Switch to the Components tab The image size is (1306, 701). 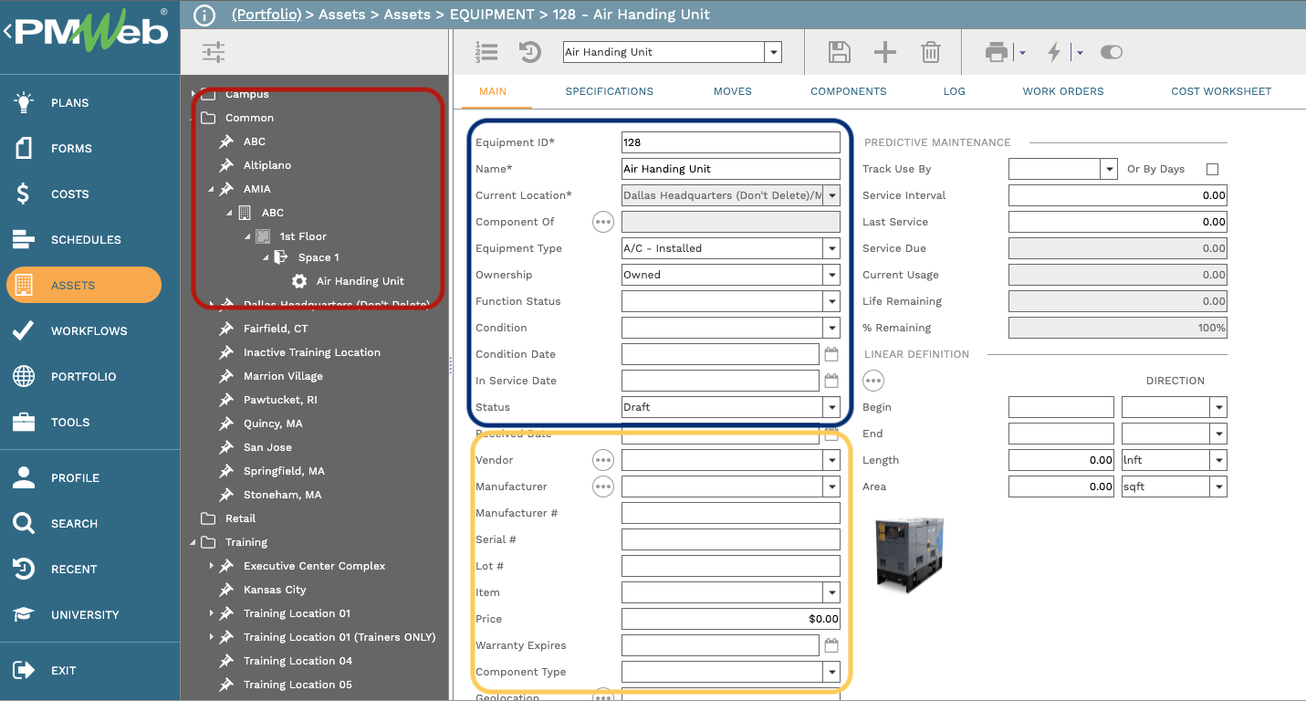849,91
